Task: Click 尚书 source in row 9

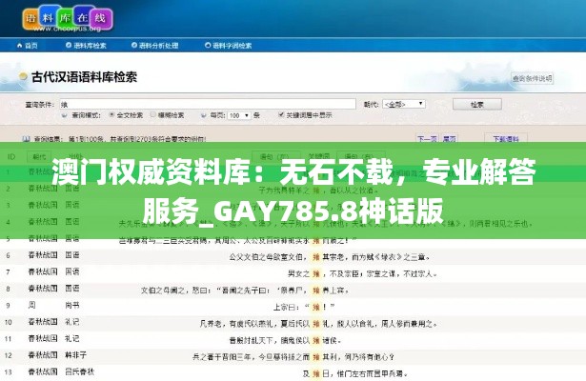Action: tap(71, 305)
